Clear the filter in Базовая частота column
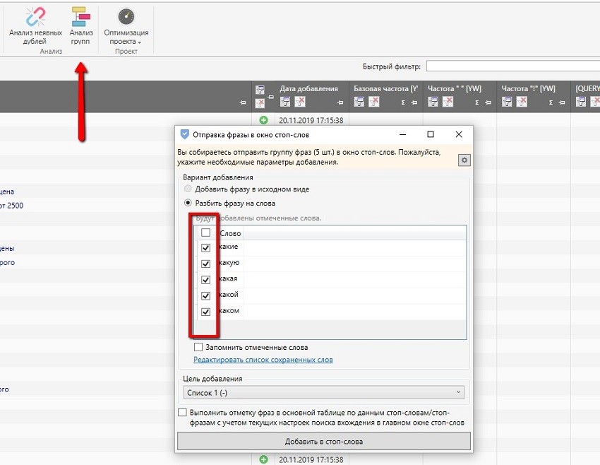Screen dimensions: 600x465 click(x=373, y=102)
